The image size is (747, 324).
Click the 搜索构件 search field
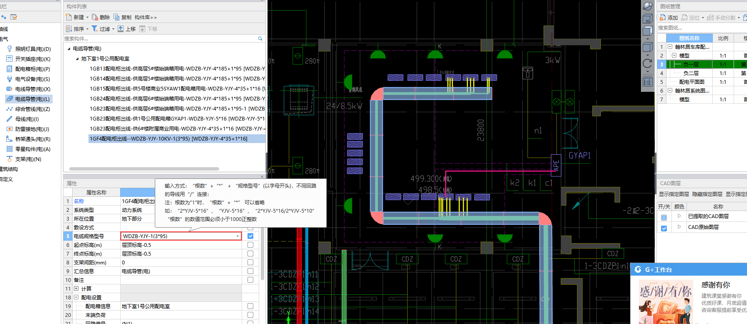click(x=160, y=38)
